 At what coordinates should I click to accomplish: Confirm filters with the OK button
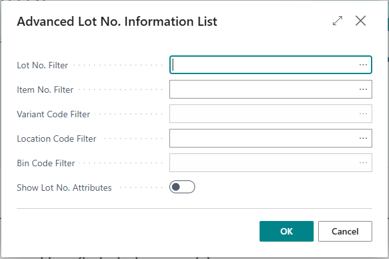(286, 231)
